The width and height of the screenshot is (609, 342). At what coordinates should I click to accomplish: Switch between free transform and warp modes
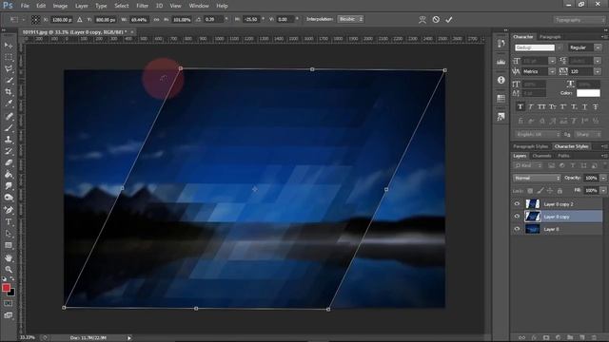tap(422, 19)
